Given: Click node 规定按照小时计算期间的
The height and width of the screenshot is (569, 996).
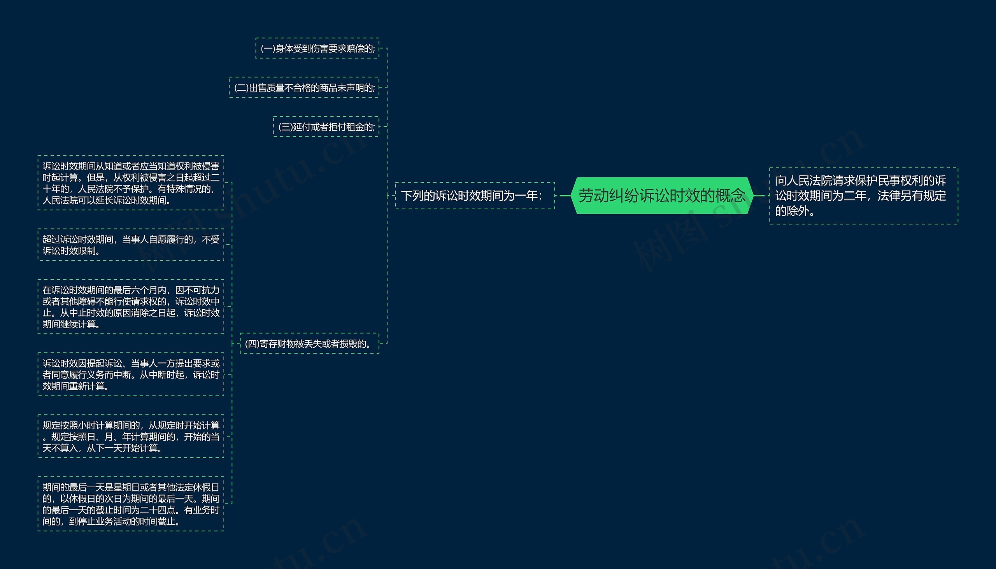Looking at the screenshot, I should coord(131,436).
